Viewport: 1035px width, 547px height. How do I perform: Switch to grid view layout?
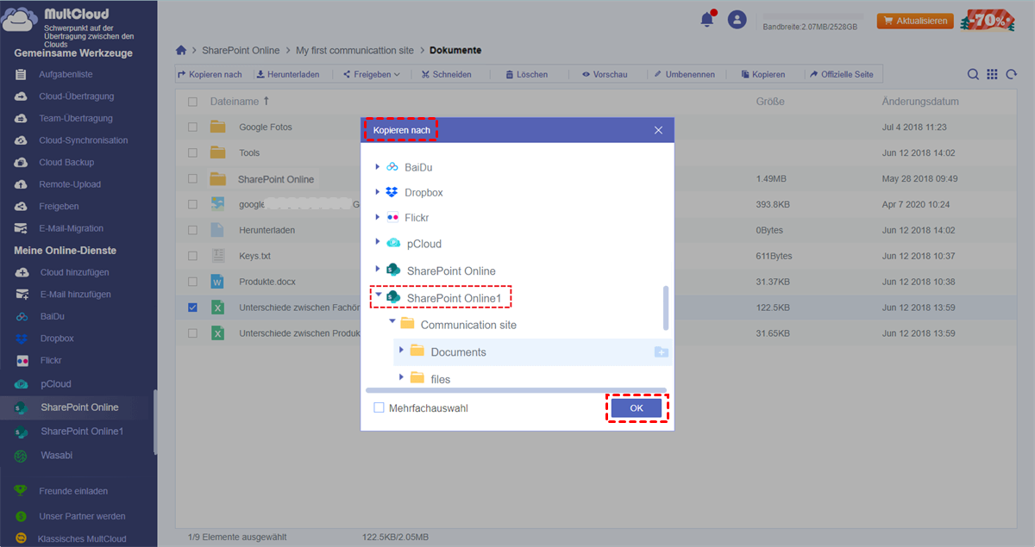pos(992,75)
